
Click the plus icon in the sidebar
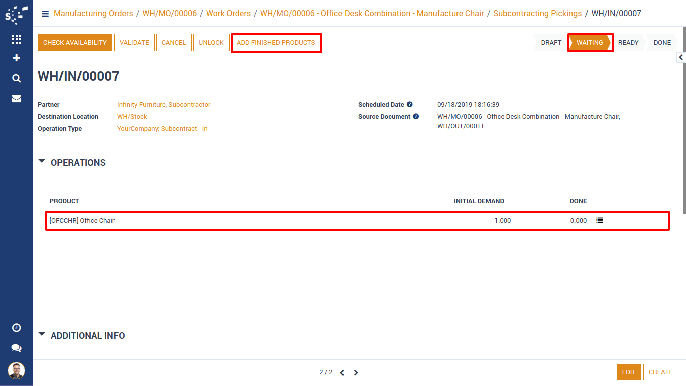click(16, 58)
